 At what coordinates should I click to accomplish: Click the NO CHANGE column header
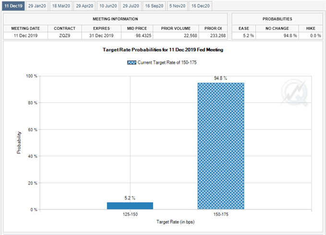(x=277, y=28)
